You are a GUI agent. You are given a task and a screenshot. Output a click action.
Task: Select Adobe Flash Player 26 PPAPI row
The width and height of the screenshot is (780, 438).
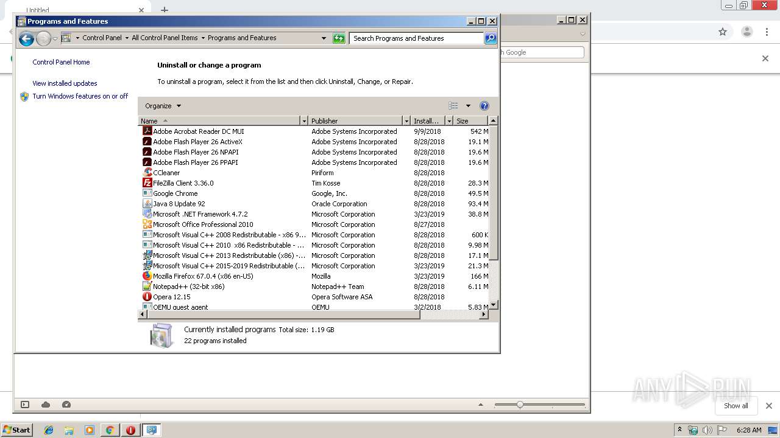pos(314,162)
